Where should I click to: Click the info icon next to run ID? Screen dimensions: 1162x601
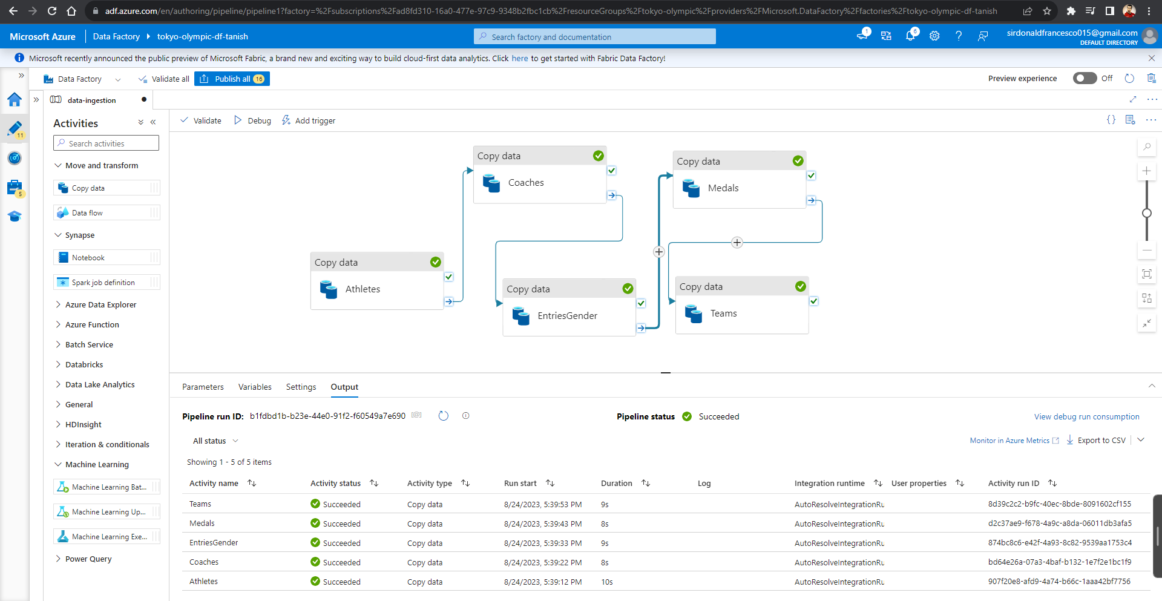465,416
